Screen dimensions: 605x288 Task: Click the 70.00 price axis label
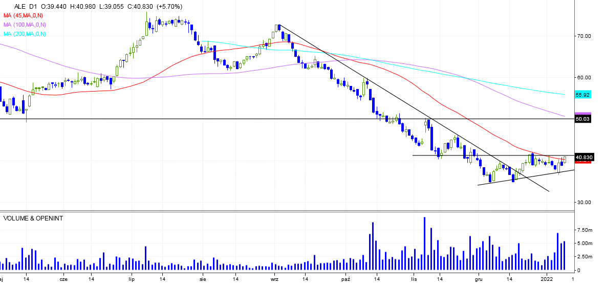[x=585, y=36]
